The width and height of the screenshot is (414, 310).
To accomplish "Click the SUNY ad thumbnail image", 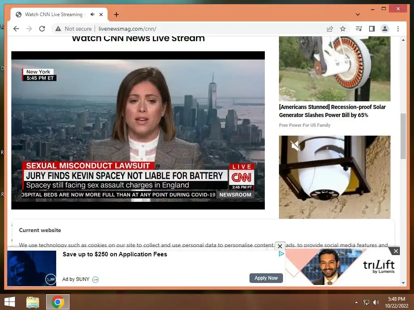I will 32,268.
